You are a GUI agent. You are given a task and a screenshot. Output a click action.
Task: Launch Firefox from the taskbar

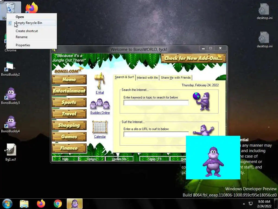tap(41, 204)
